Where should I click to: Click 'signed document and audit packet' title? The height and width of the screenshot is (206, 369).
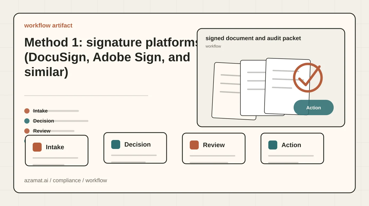click(x=253, y=38)
